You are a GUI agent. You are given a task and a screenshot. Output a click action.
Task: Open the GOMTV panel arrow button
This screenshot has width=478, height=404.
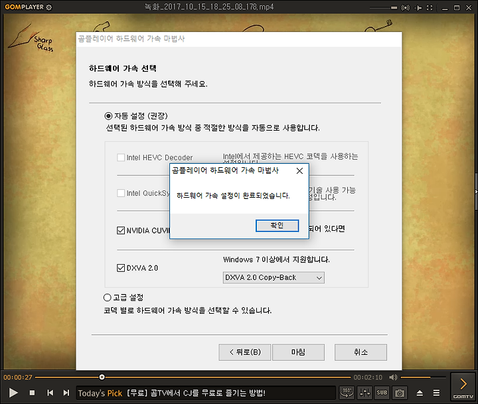point(463,387)
